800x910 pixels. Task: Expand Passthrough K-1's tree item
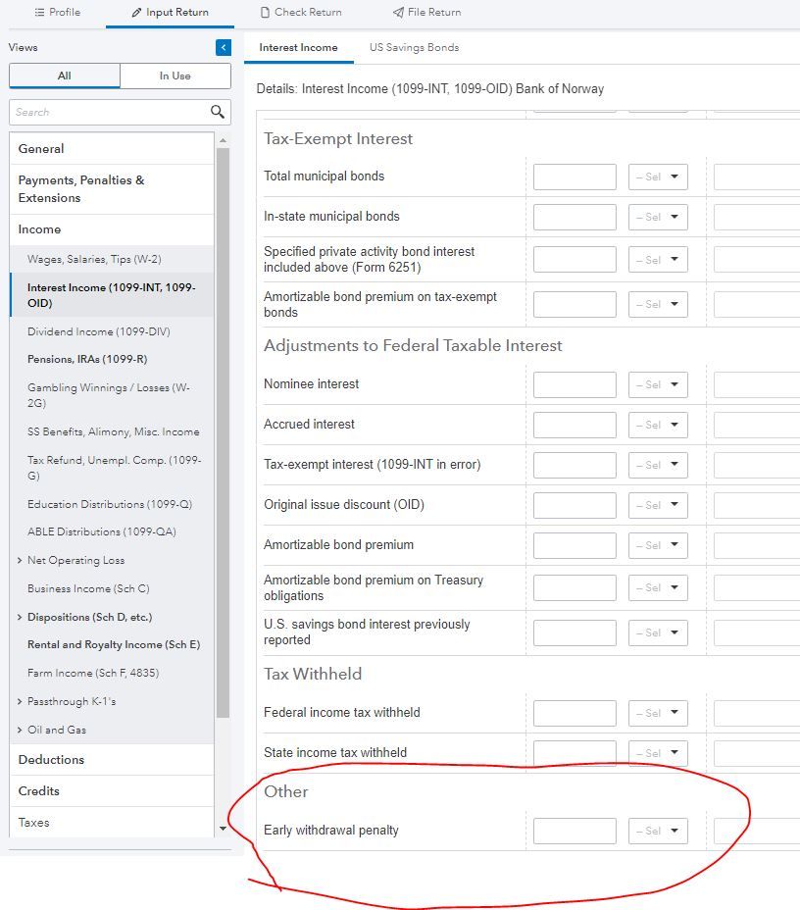tap(21, 702)
